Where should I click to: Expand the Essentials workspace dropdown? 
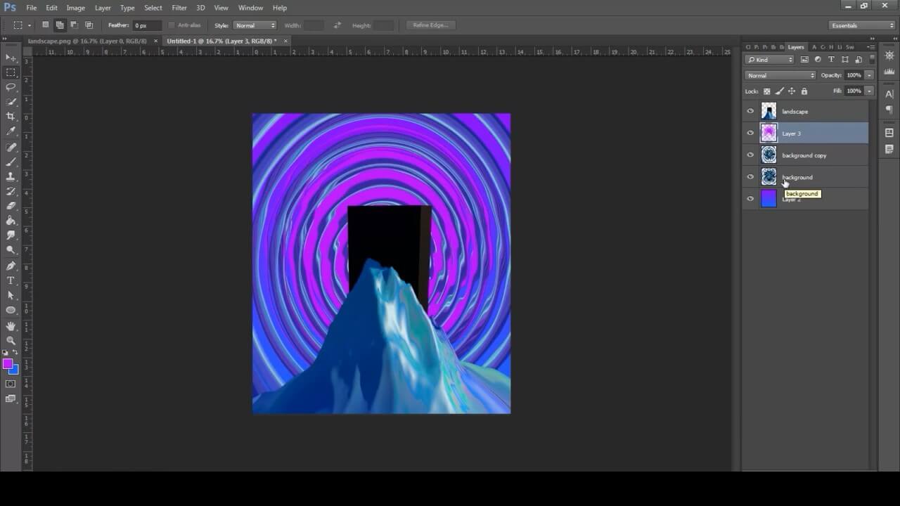pos(862,25)
